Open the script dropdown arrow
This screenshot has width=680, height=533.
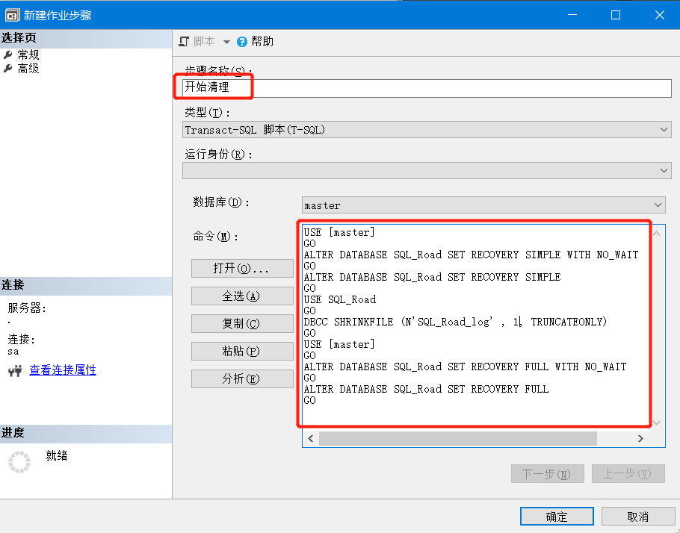[x=226, y=42]
